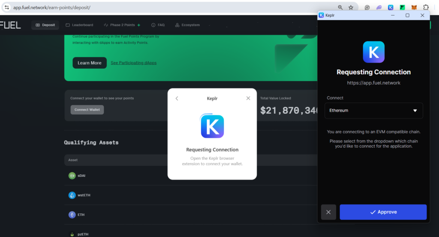Open the Phantom ghost extension icon
Image resolution: width=439 pixels, height=237 pixels.
click(379, 7)
